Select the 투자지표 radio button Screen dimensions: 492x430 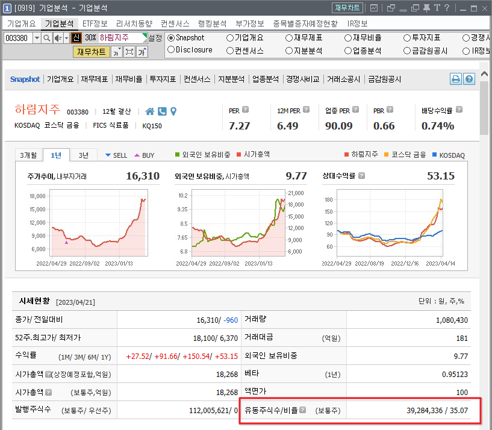407,38
